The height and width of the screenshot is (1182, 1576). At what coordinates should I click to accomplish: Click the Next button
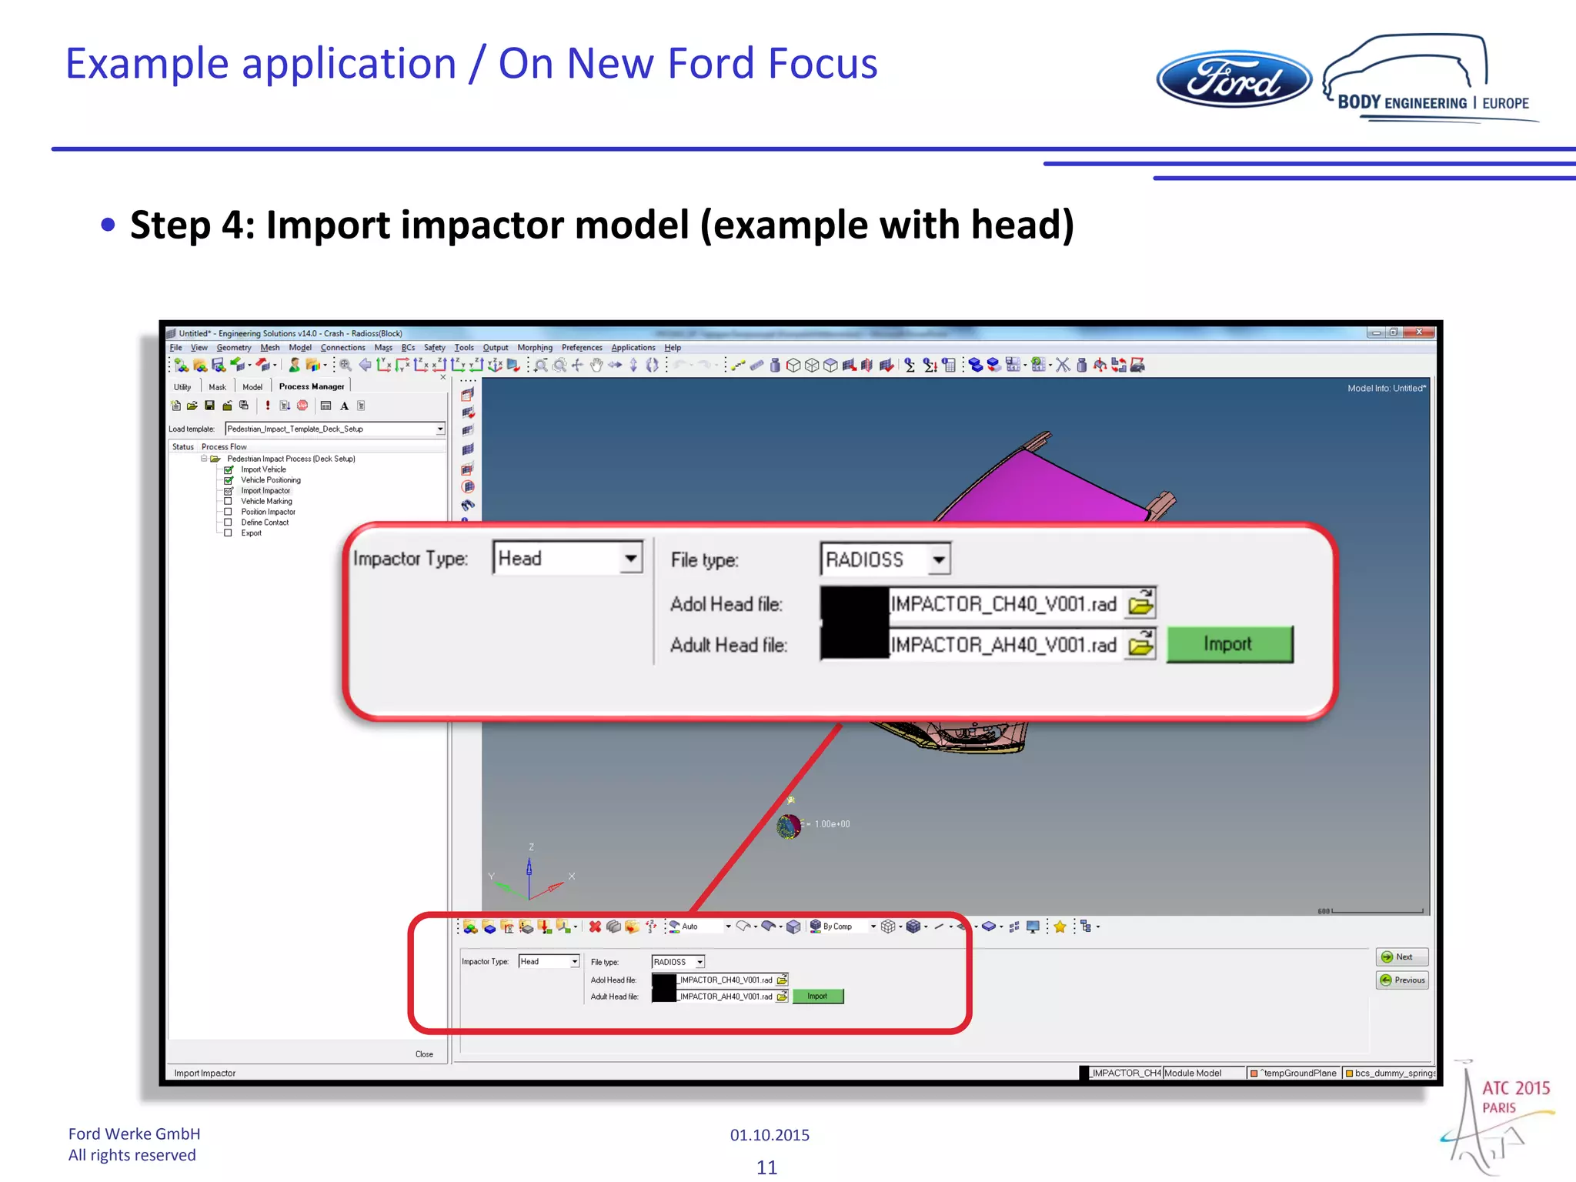(x=1402, y=957)
